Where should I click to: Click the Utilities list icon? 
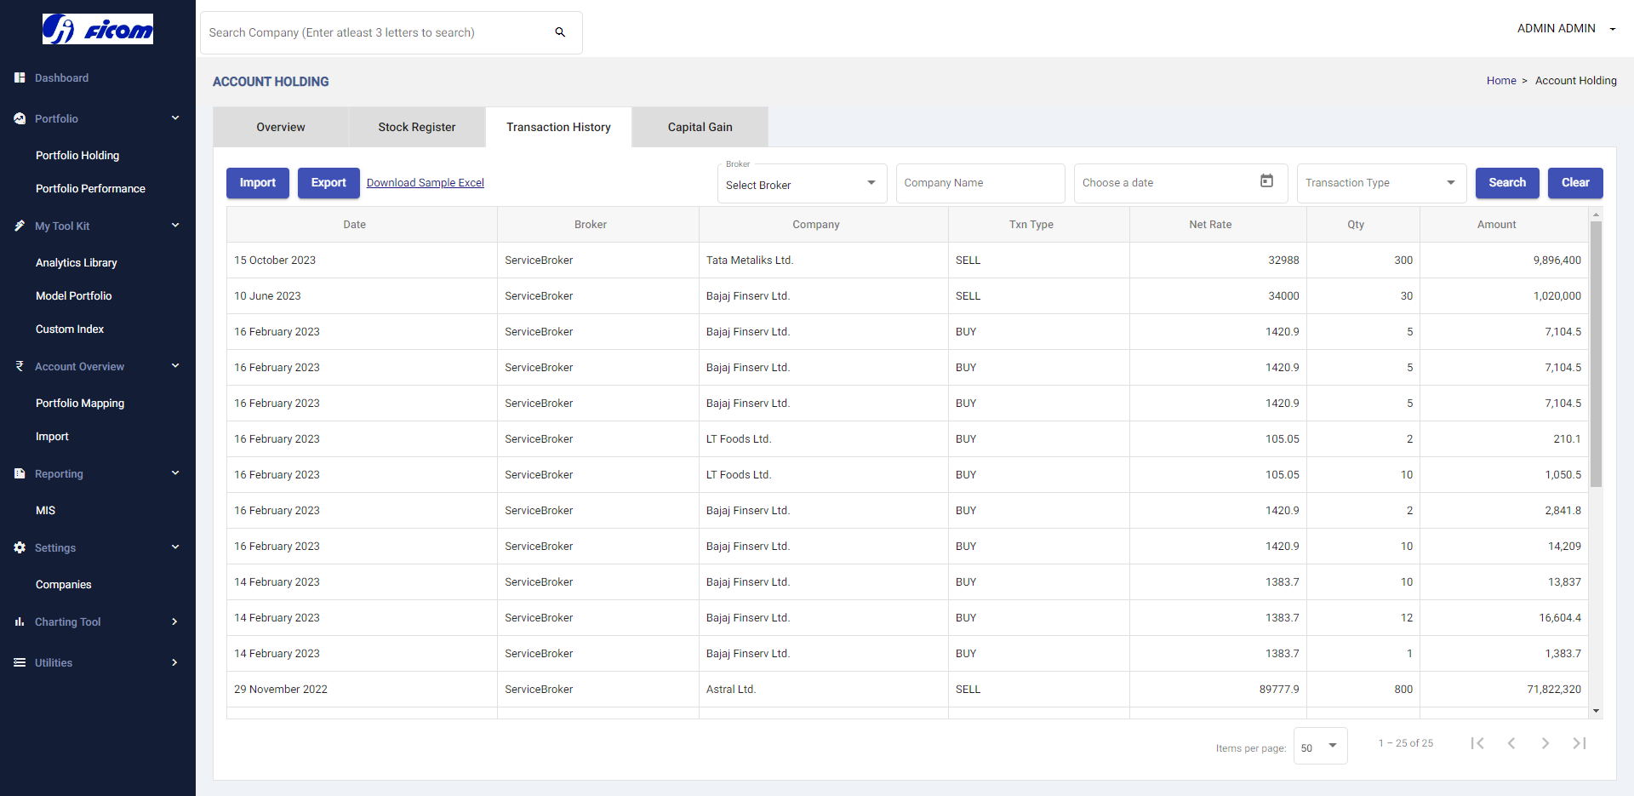(20, 662)
